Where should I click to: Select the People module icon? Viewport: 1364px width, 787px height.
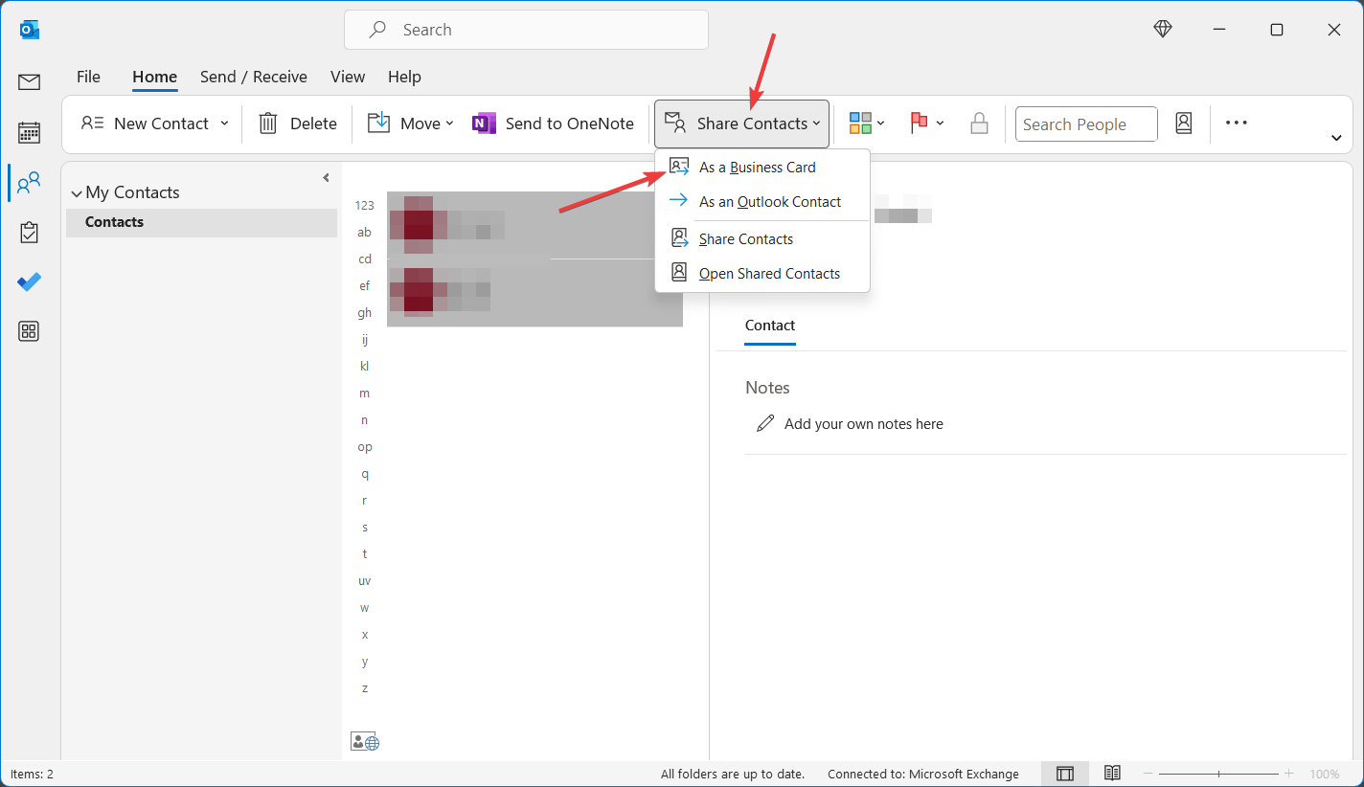point(30,182)
